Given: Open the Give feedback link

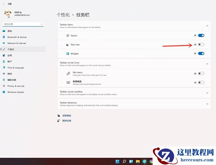Looking at the screenshot, I should point(67,121).
